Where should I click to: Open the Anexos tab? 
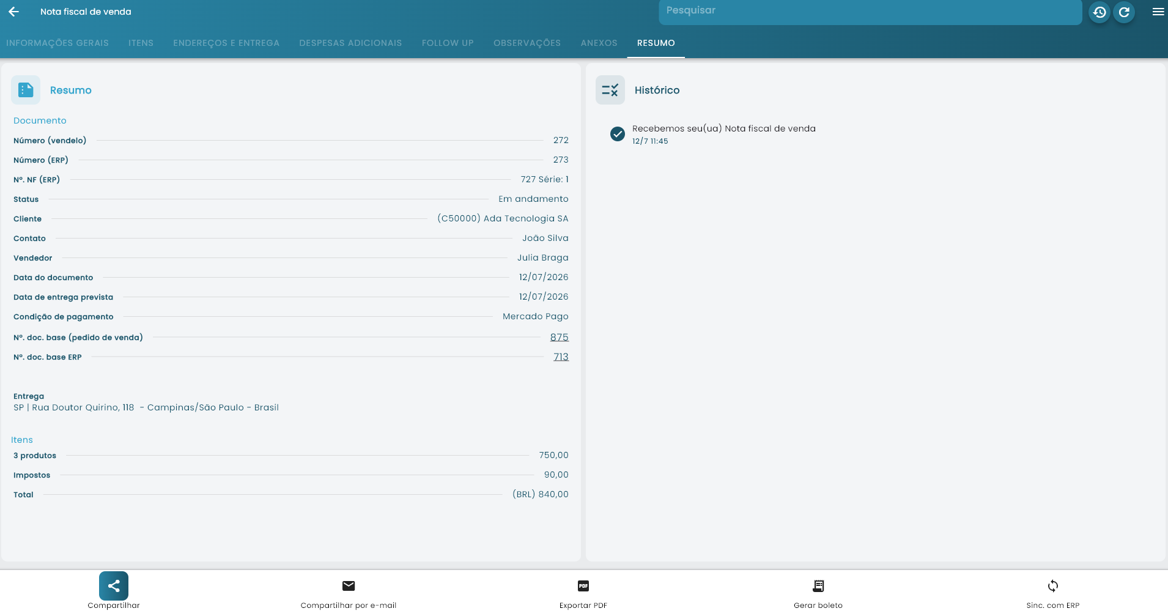(x=599, y=43)
